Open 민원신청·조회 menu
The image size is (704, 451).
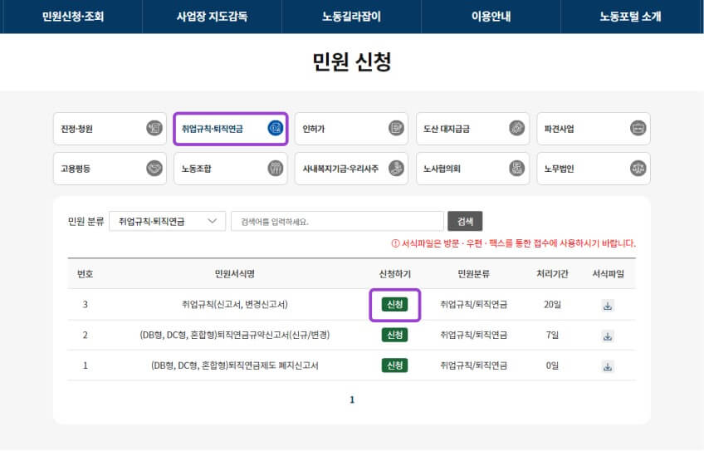[x=72, y=17]
